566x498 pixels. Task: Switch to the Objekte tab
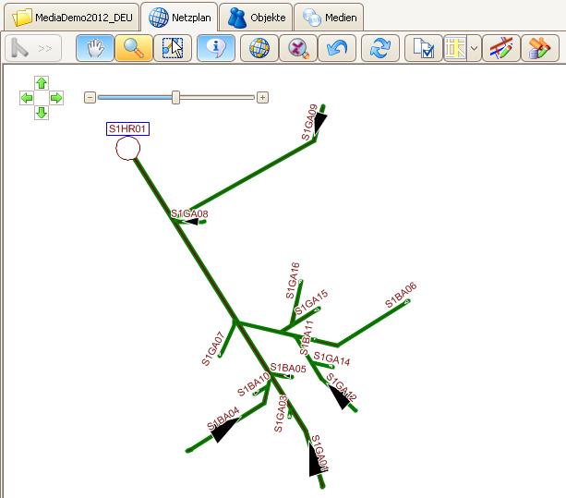click(256, 17)
